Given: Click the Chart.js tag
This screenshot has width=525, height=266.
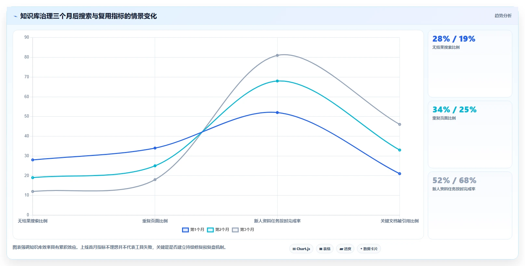Looking at the screenshot, I should click(301, 249).
